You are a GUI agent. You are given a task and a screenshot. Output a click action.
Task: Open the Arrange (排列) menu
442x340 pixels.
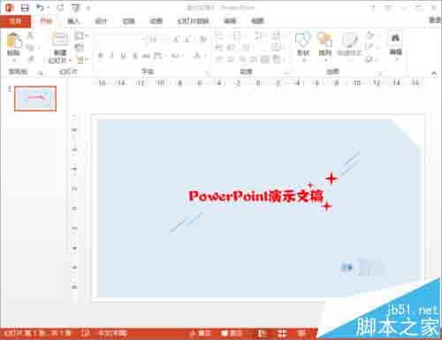(325, 45)
